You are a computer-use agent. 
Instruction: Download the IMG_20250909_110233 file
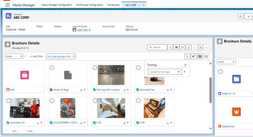tap(81, 123)
